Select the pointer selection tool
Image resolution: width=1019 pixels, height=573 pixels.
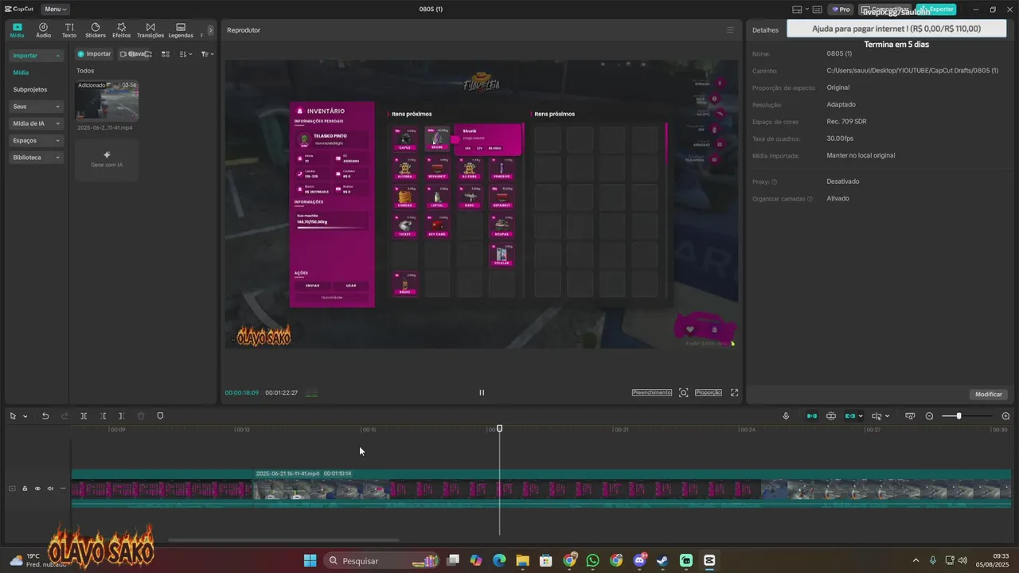coord(13,416)
